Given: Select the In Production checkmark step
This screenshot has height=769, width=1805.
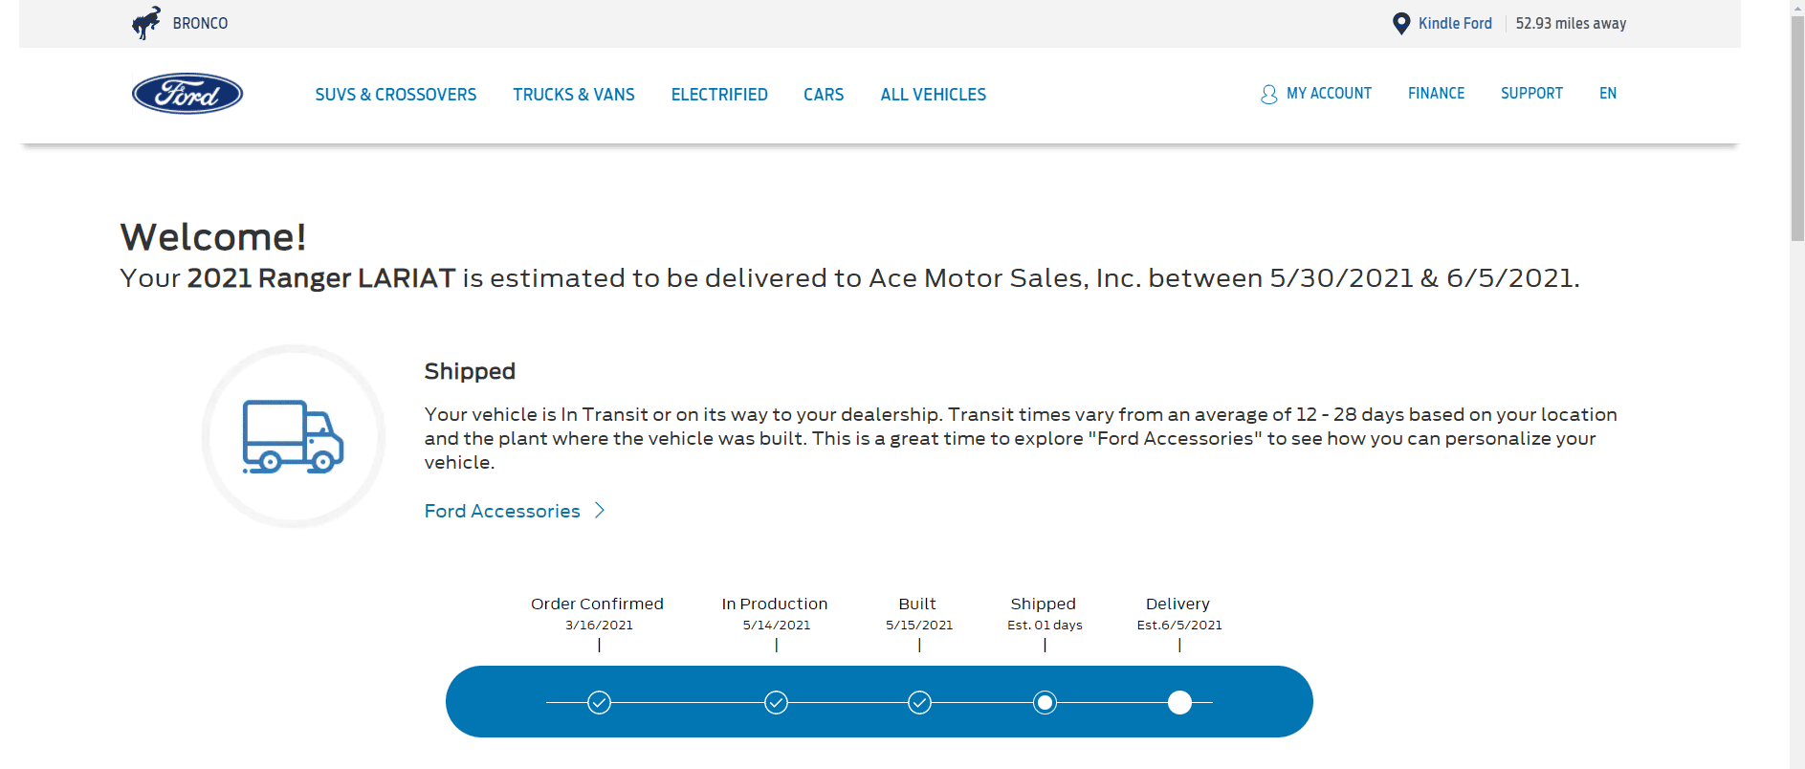Looking at the screenshot, I should tap(777, 703).
